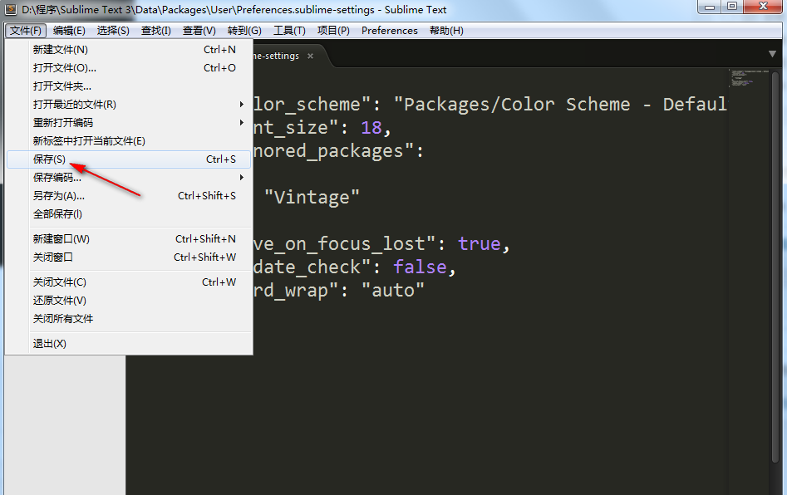Click 保存(S) to save the file
The width and height of the screenshot is (787, 495).
coord(129,159)
